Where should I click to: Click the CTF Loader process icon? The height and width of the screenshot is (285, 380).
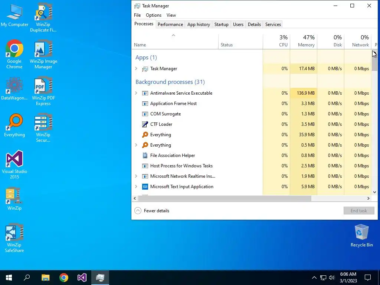(145, 124)
